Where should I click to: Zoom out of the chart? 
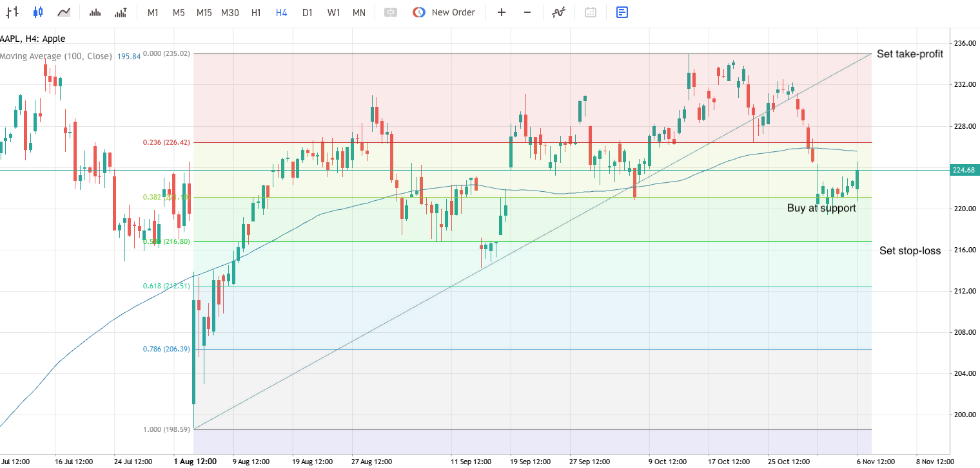pos(527,12)
